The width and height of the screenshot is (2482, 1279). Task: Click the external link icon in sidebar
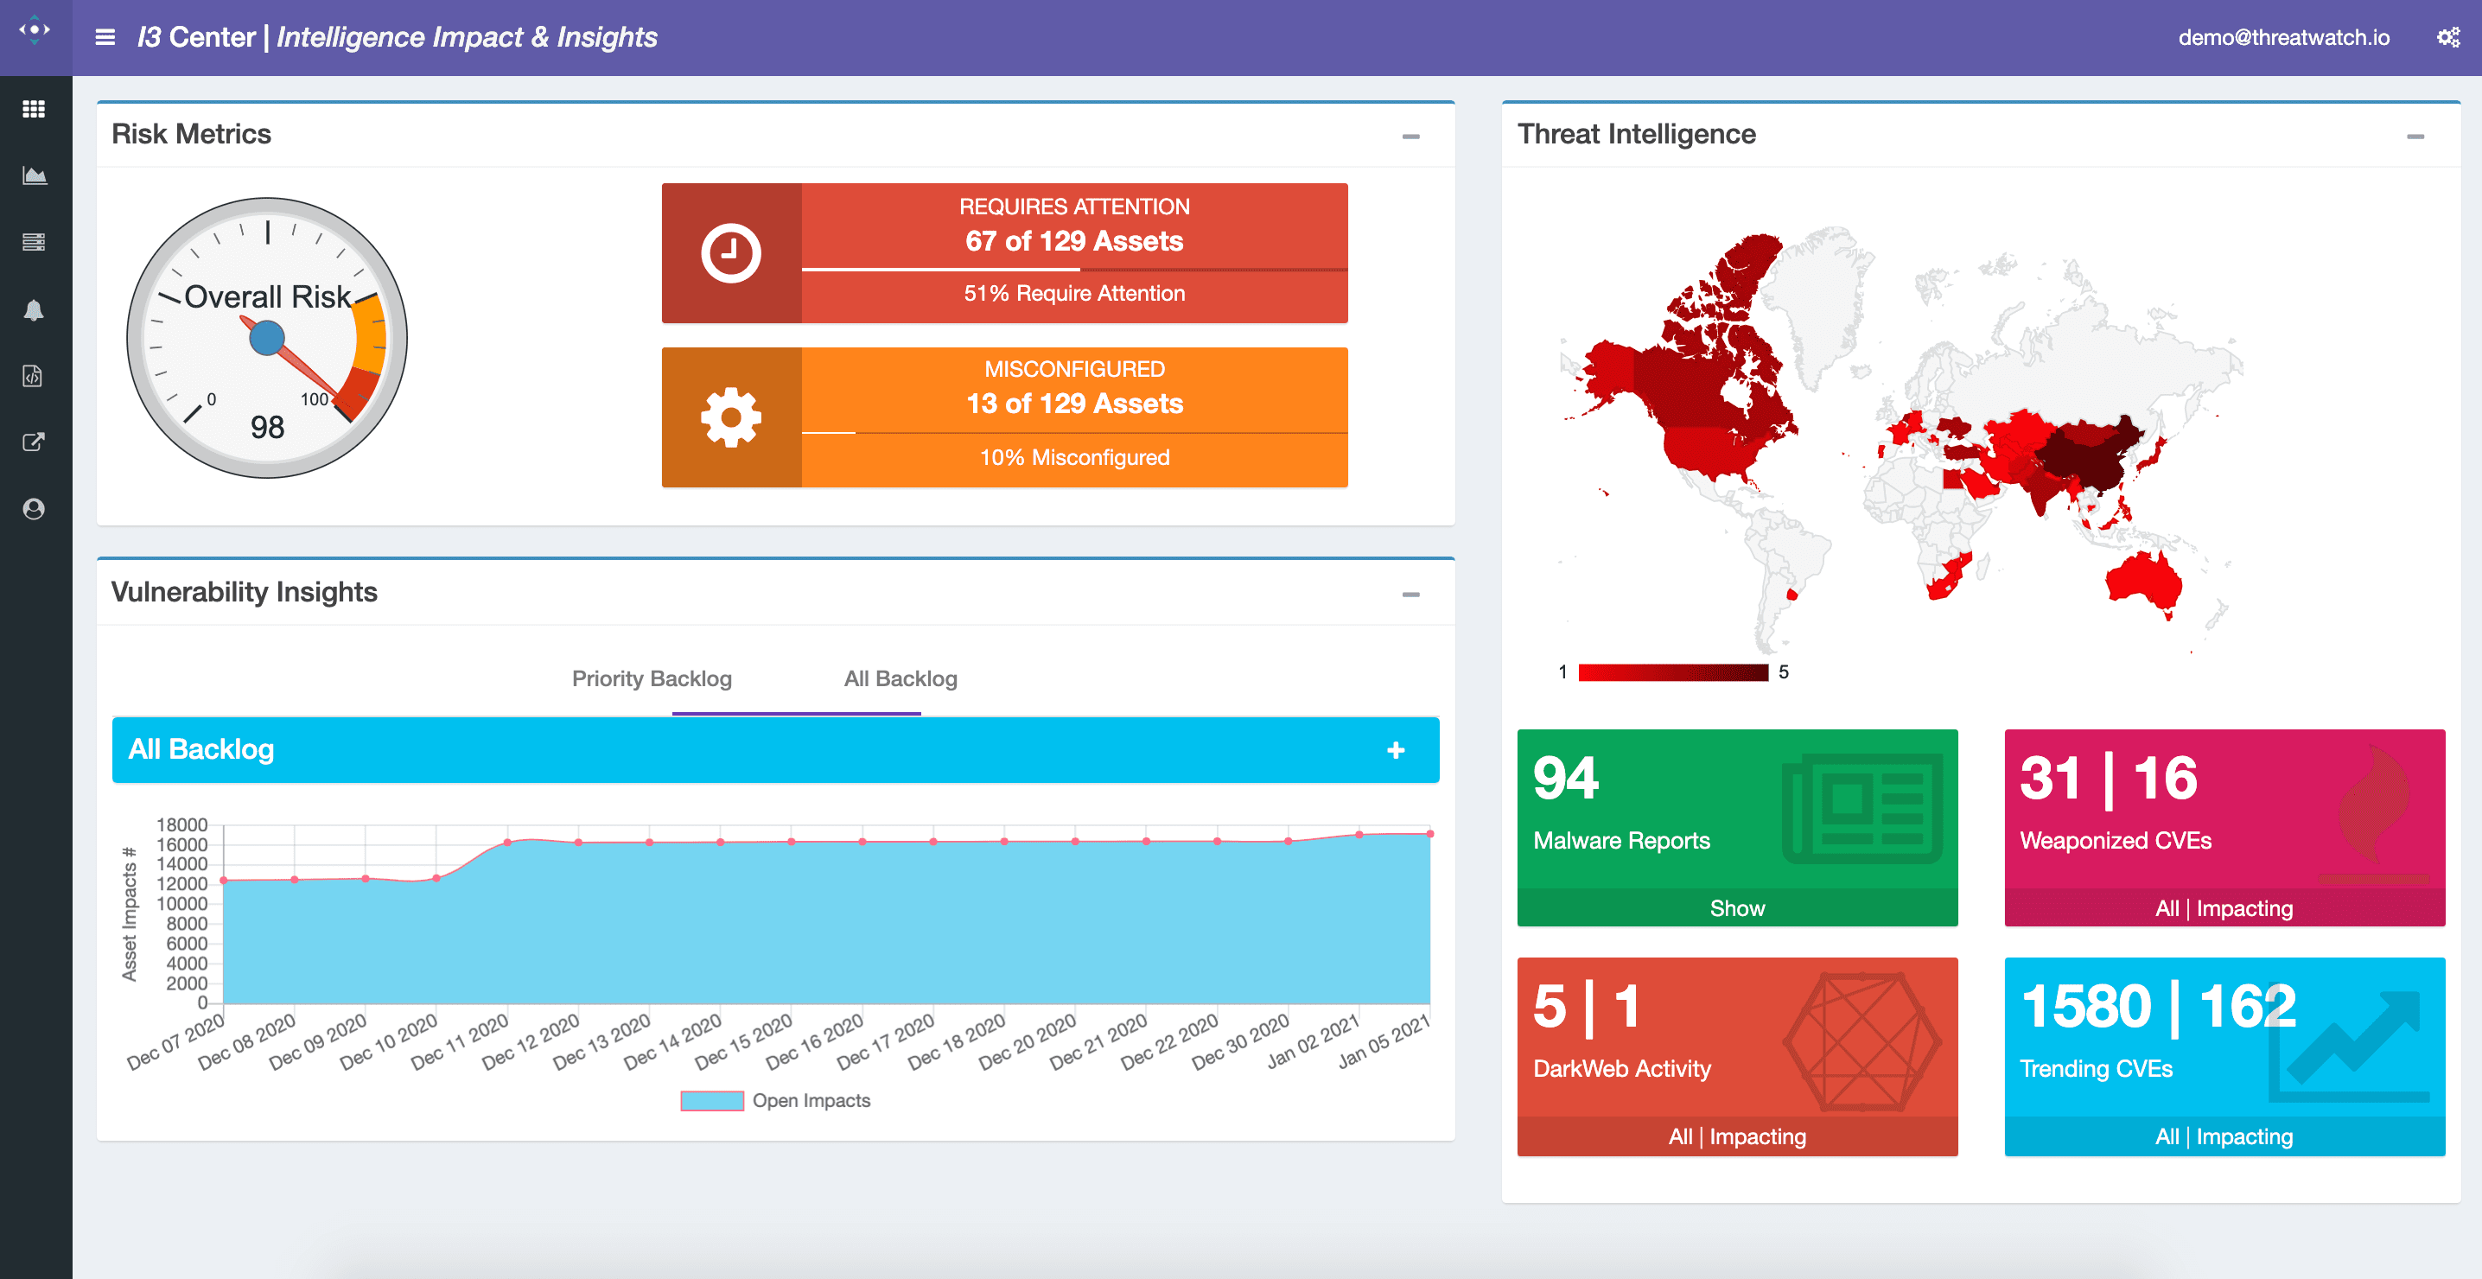tap(34, 442)
